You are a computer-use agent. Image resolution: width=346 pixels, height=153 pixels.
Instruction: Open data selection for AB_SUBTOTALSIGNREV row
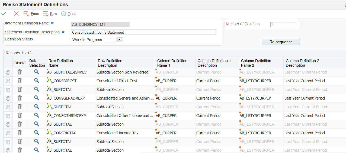(x=37, y=72)
